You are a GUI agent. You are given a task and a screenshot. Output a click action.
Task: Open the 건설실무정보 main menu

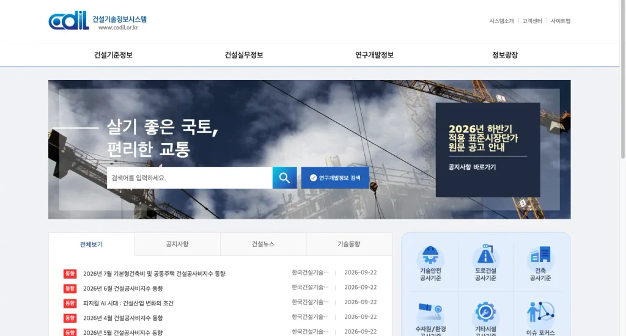pos(243,55)
